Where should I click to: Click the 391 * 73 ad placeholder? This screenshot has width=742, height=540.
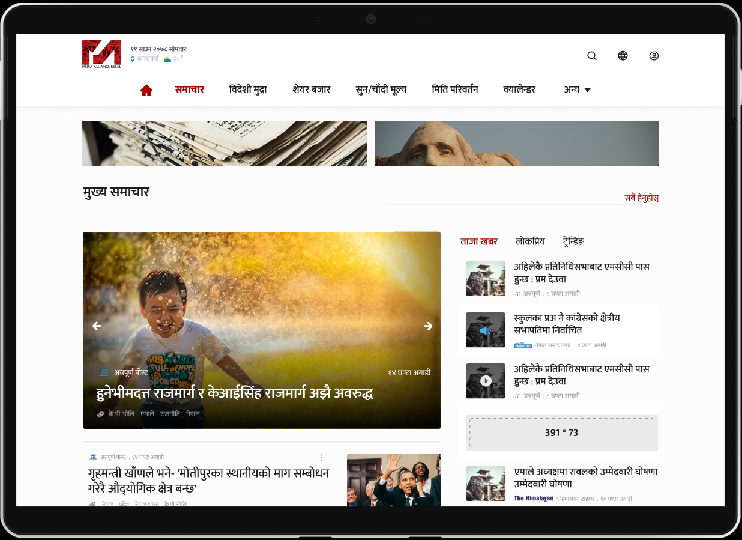click(x=561, y=432)
